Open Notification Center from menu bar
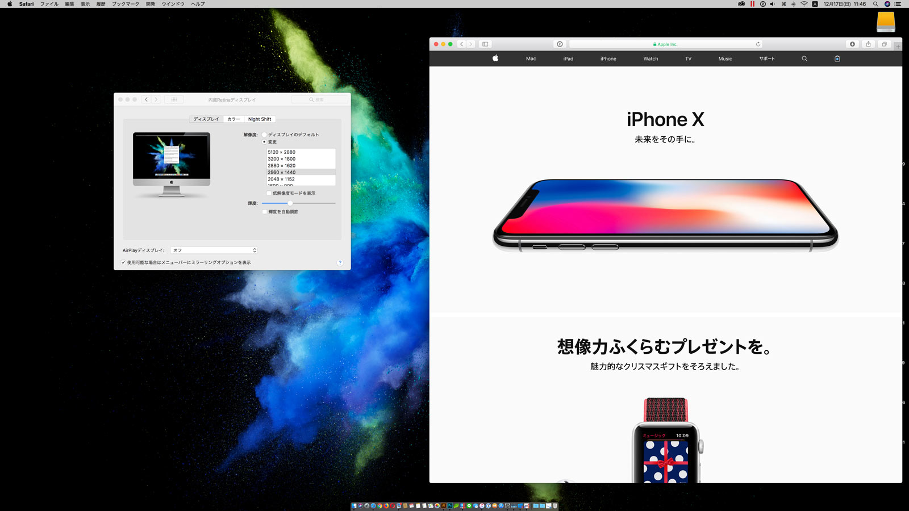The image size is (909, 511). coord(898,4)
